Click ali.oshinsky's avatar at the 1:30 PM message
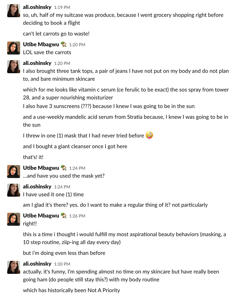 click(x=14, y=267)
